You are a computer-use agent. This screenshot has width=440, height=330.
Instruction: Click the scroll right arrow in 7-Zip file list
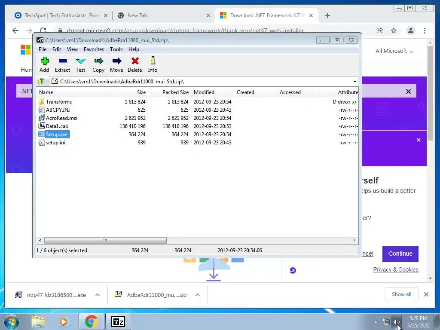pyautogui.click(x=354, y=241)
